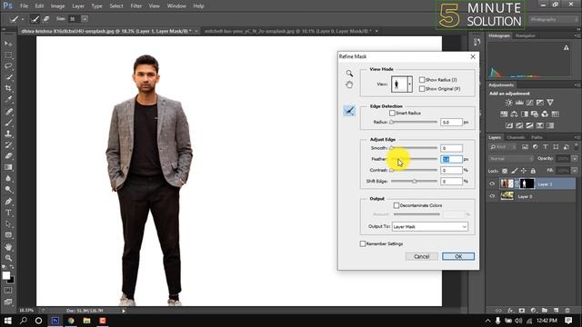Select the Move tool
582x327 pixels.
tap(8, 44)
